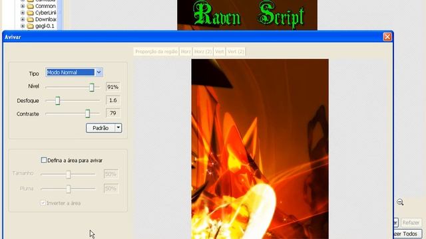Select the Proporção da região tab
This screenshot has width=426, height=239.
click(156, 52)
